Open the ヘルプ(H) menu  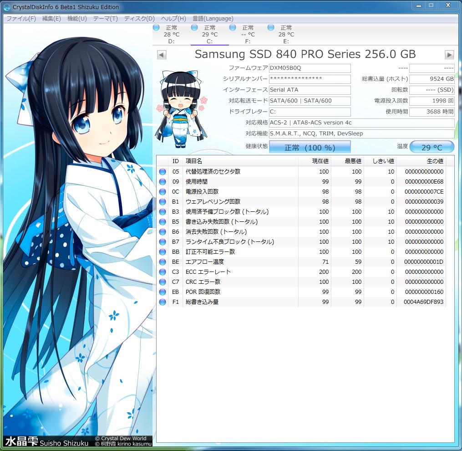tap(173, 19)
